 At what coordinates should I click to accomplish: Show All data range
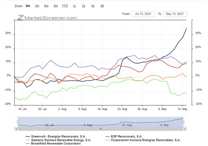point(102,6)
